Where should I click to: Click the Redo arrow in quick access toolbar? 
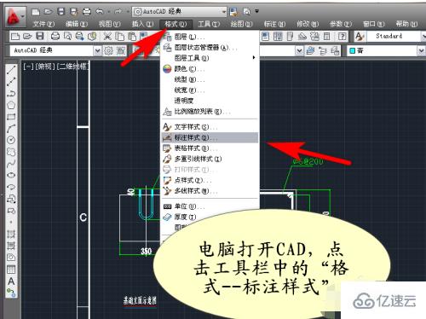[x=118, y=12]
